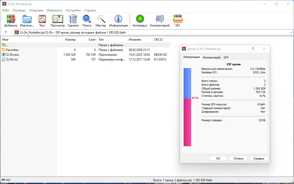Sort by the Размер column header
Viewport: 294px width, 184px height.
pyautogui.click(x=67, y=40)
